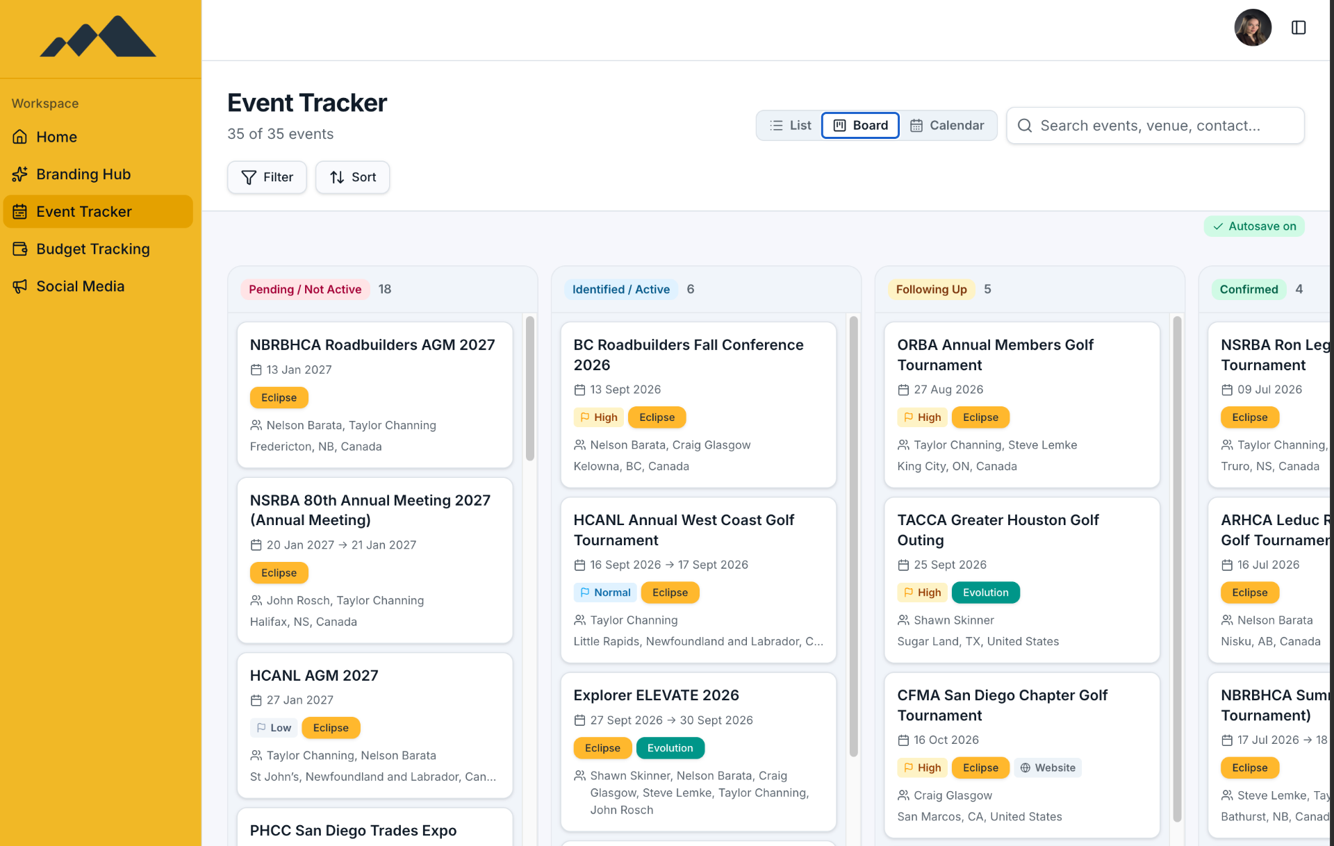This screenshot has width=1334, height=846.
Task: Switch to Board view
Action: pyautogui.click(x=860, y=126)
